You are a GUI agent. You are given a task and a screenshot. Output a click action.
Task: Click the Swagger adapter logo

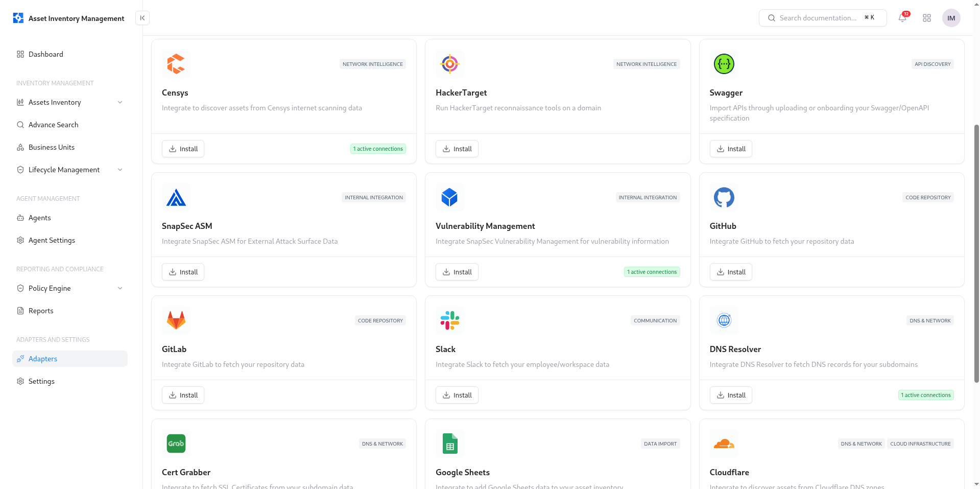click(x=724, y=64)
